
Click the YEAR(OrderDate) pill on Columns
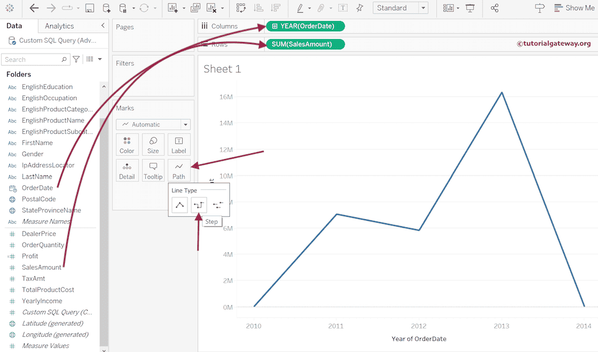tap(305, 26)
